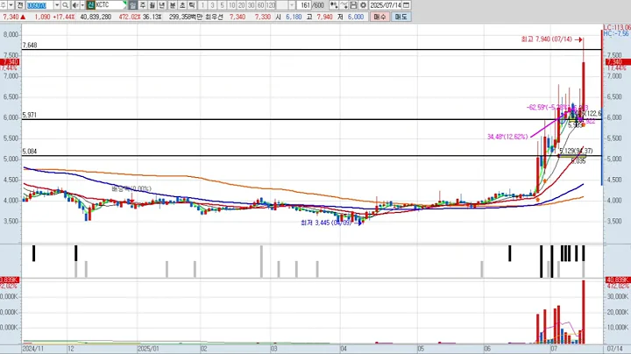
Task: Click the 최저 3,445 low price label
Action: 326,223
